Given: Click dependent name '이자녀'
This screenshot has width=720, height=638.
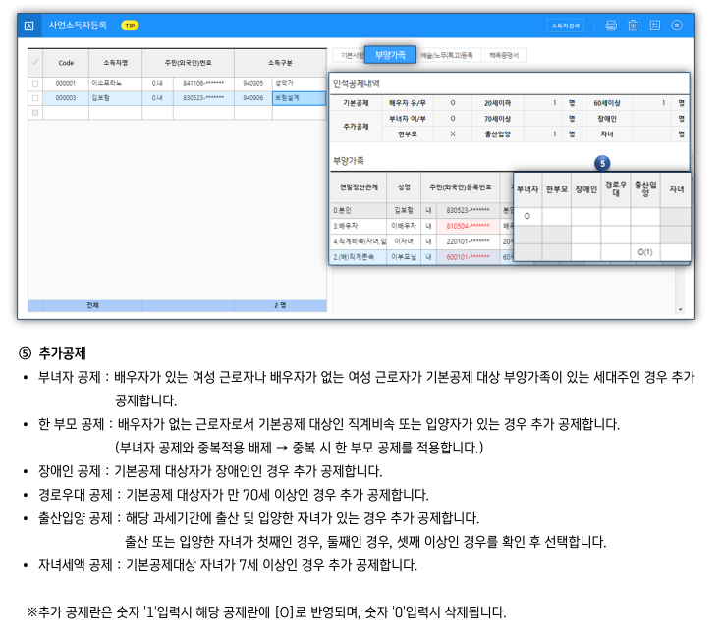Looking at the screenshot, I should [404, 241].
